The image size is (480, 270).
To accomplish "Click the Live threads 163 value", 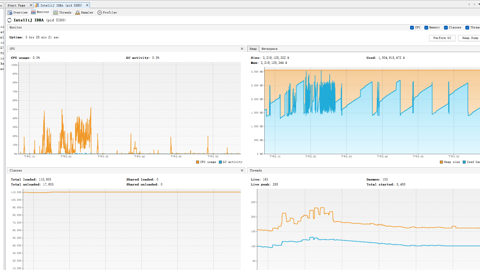I will pyautogui.click(x=265, y=180).
